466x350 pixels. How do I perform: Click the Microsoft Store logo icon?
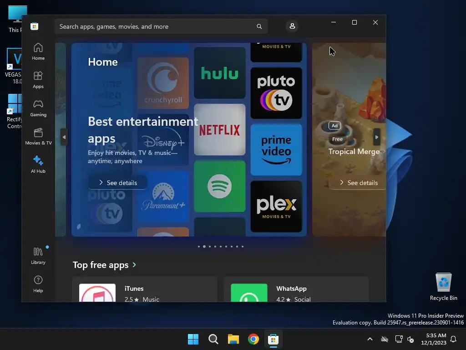[x=34, y=26]
